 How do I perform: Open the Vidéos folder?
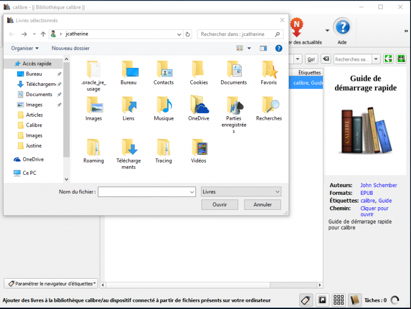(x=199, y=151)
